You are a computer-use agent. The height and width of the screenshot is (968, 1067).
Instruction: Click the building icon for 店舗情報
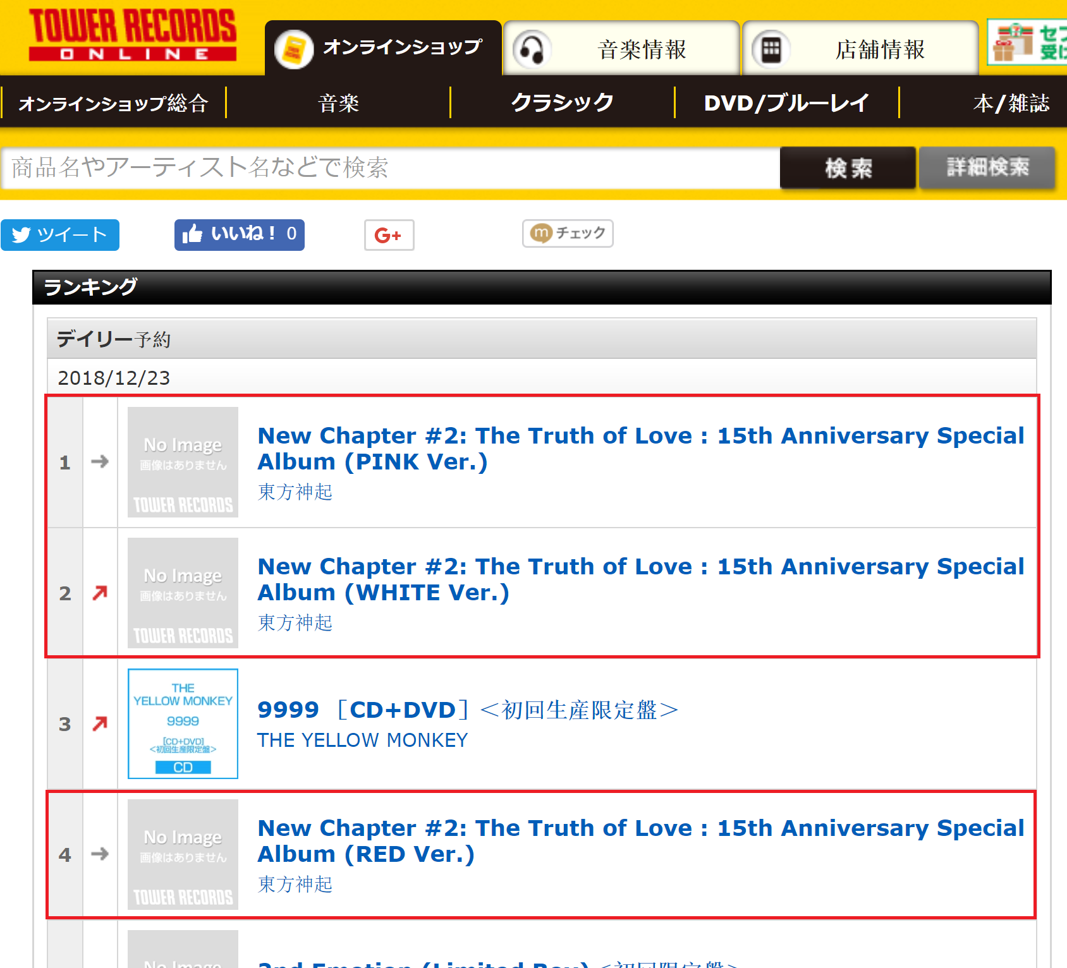[x=771, y=49]
